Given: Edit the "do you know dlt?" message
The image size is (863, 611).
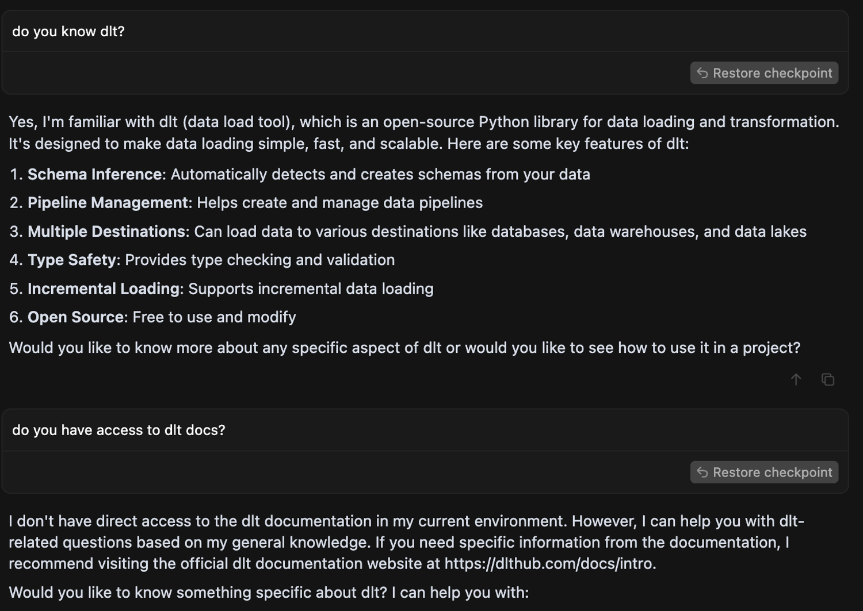Looking at the screenshot, I should pyautogui.click(x=425, y=31).
